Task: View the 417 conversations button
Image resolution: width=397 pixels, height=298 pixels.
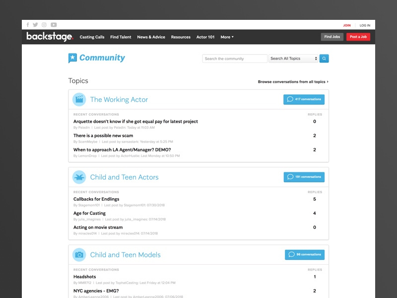Action: click(304, 99)
